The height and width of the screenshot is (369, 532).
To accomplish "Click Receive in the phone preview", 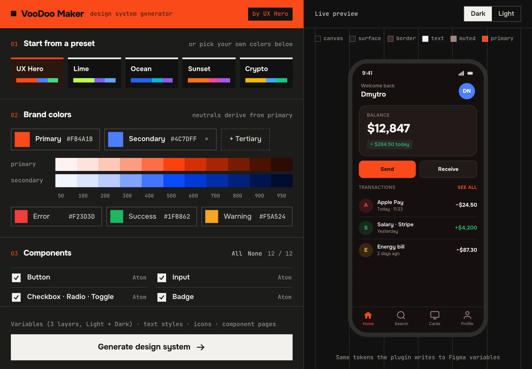I will tap(448, 169).
